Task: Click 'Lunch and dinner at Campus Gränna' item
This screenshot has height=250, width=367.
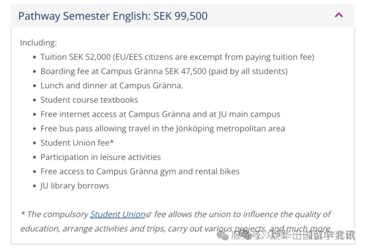Action: tap(111, 86)
